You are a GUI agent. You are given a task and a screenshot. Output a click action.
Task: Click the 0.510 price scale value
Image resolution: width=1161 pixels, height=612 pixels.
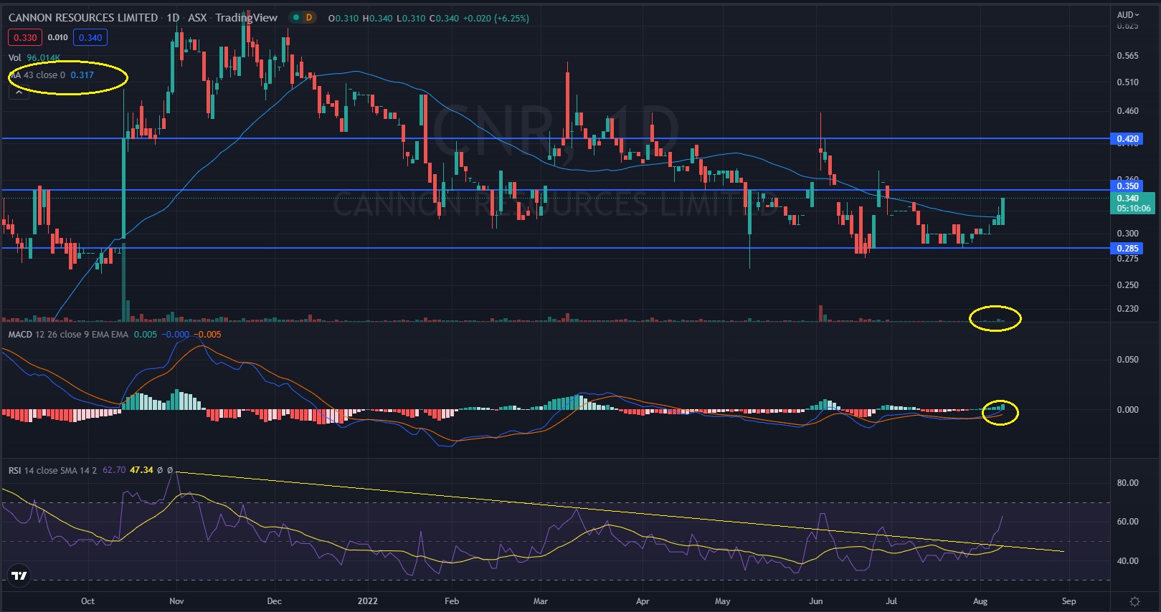pyautogui.click(x=1127, y=82)
